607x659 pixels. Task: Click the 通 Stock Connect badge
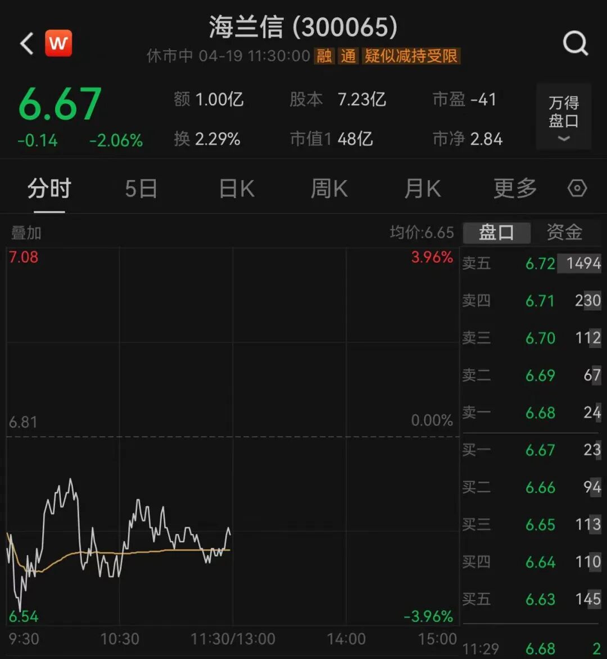[x=347, y=57]
